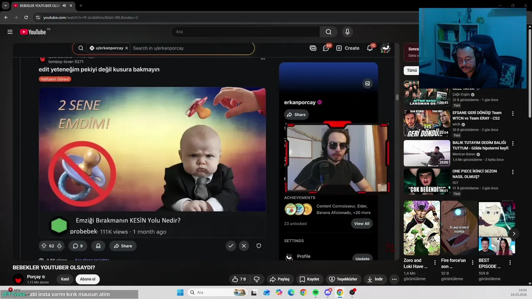Select the Tümü filter chip
The width and height of the screenshot is (532, 299).
[411, 71]
